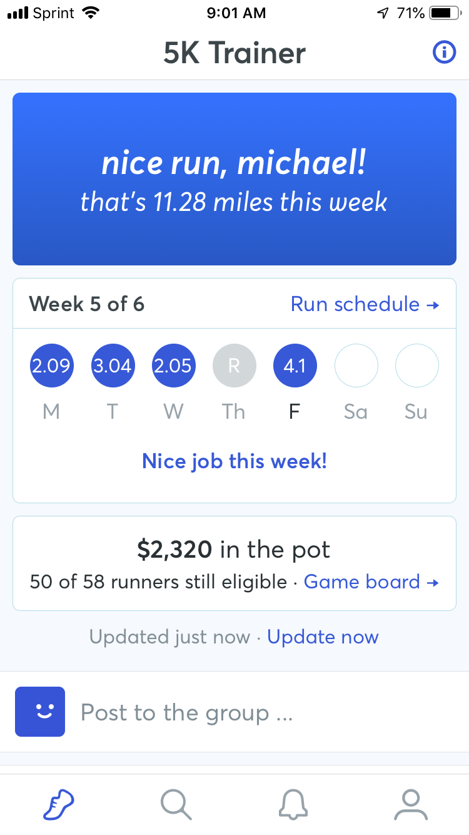Open the Game board link
The width and height of the screenshot is (469, 835).
click(371, 582)
